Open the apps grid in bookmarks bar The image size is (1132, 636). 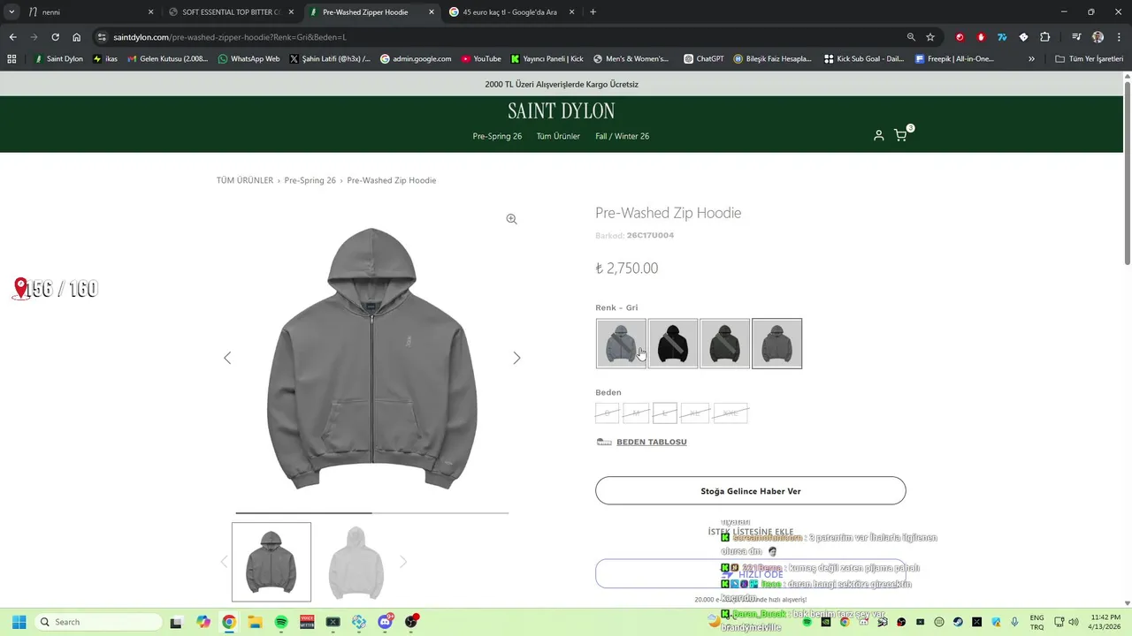pyautogui.click(x=11, y=59)
